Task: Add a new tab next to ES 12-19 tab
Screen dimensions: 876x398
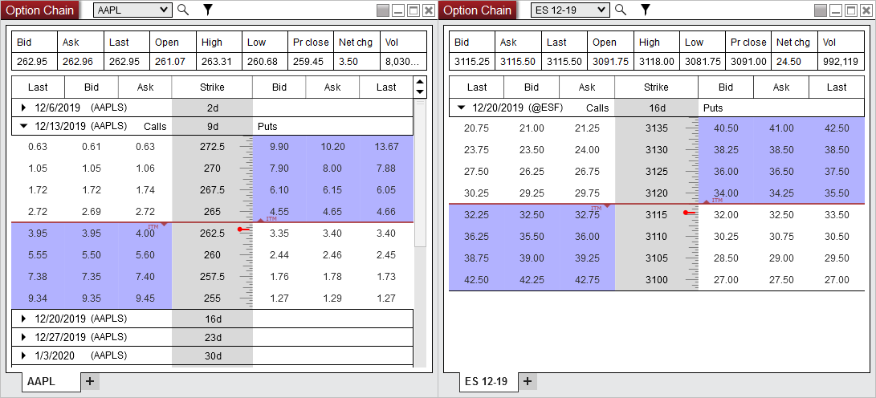Action: [527, 382]
